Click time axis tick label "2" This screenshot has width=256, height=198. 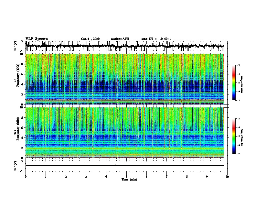pyautogui.click(x=66, y=177)
